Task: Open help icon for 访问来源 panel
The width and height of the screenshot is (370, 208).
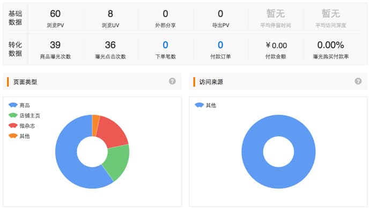Action: pyautogui.click(x=358, y=81)
